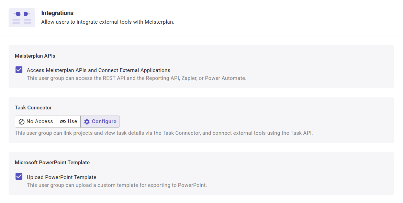Viewport: 403px width, 203px height.
Task: Select Configure option for Task Connector
Action: tap(100, 121)
